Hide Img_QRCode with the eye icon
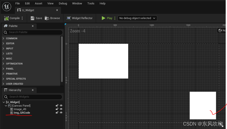This screenshot has width=227, height=129. [61, 112]
